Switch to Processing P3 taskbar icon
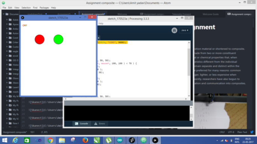 132,140
